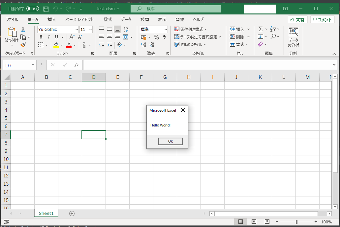Toggle align left
The width and height of the screenshot is (340, 227).
click(102, 37)
